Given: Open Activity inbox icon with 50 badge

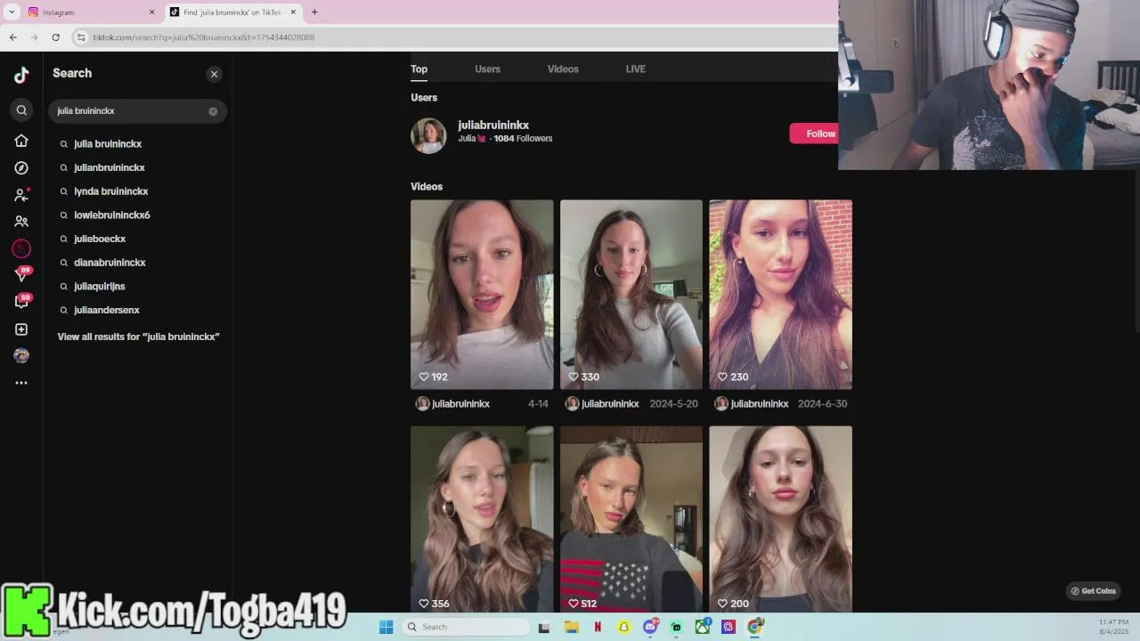Looking at the screenshot, I should point(21,302).
